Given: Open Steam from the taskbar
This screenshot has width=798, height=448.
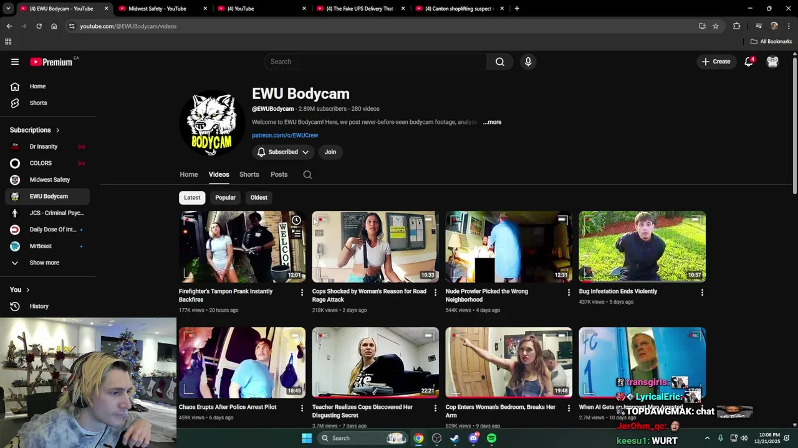Looking at the screenshot, I should (454, 438).
